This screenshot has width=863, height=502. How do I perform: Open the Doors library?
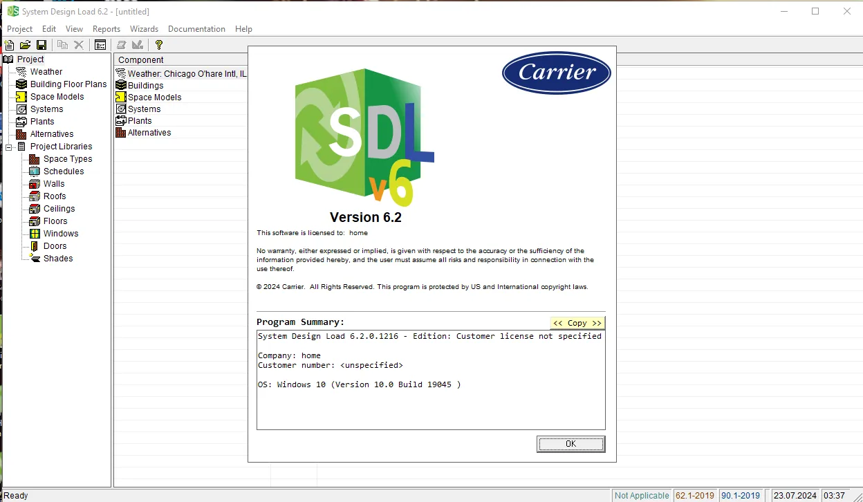tap(55, 246)
